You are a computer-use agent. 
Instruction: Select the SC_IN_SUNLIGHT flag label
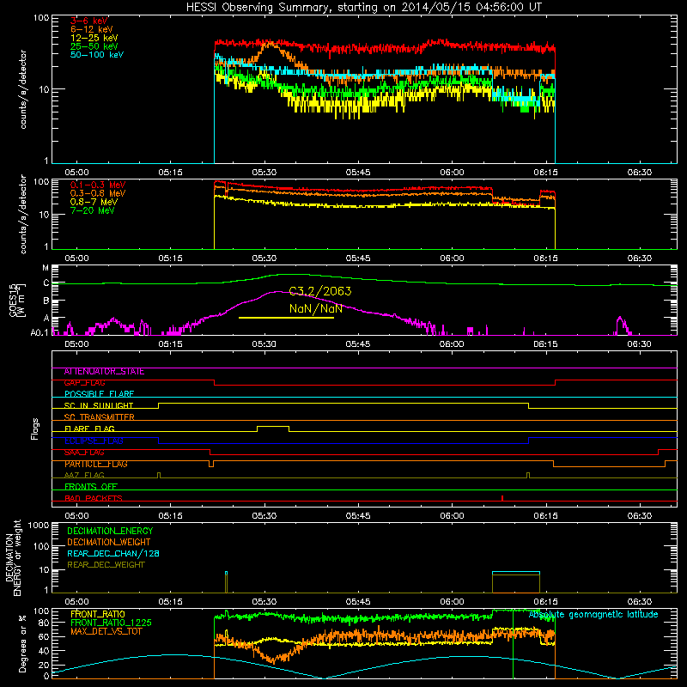pyautogui.click(x=99, y=405)
